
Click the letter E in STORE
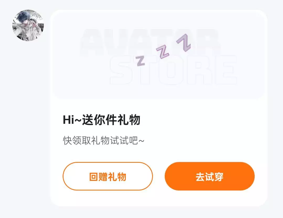(x=226, y=70)
